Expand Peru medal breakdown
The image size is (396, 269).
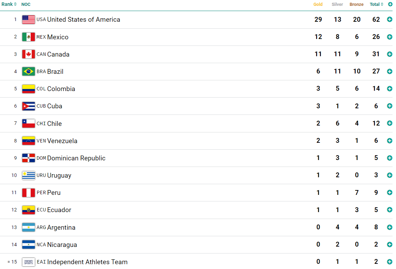[389, 192]
